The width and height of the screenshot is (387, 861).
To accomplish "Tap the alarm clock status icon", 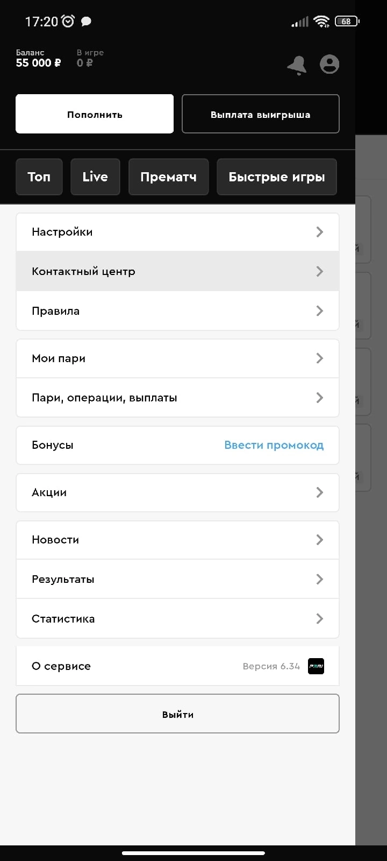I will [68, 22].
